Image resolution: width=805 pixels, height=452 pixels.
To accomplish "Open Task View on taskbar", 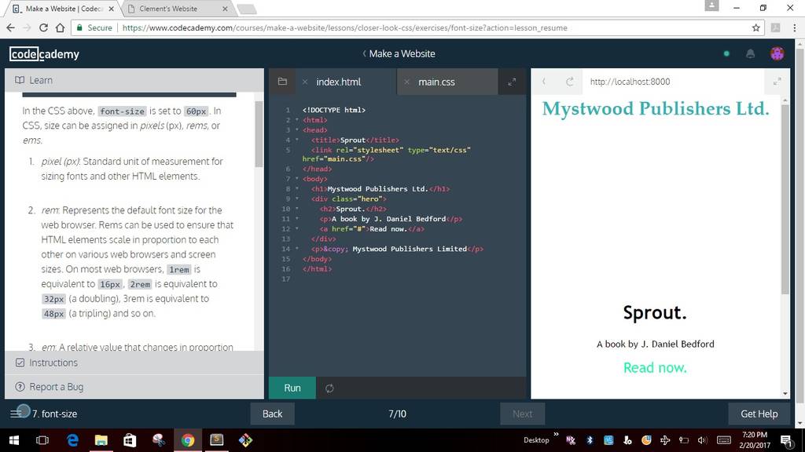I will click(x=42, y=440).
